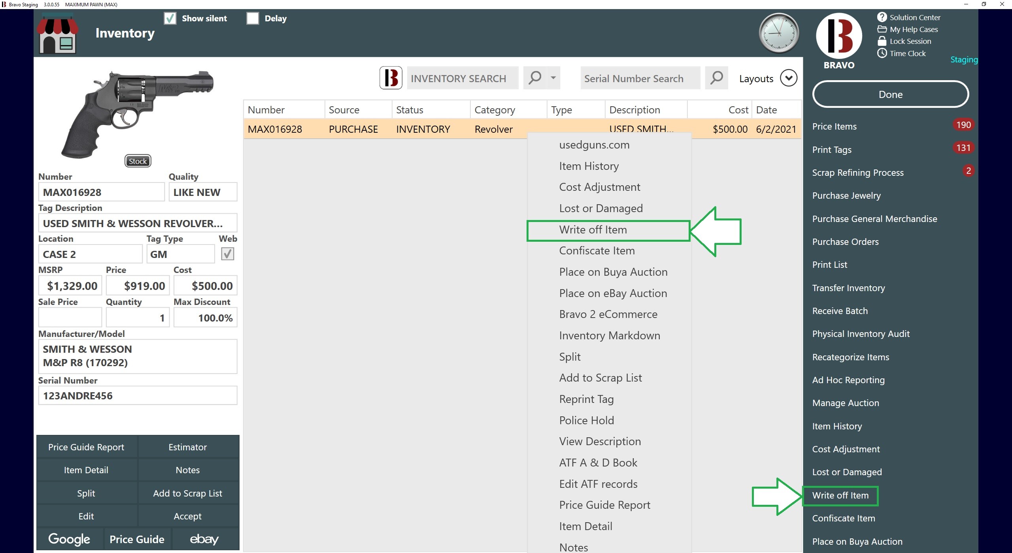
Task: Choose Police Hold in context menu
Action: (586, 421)
